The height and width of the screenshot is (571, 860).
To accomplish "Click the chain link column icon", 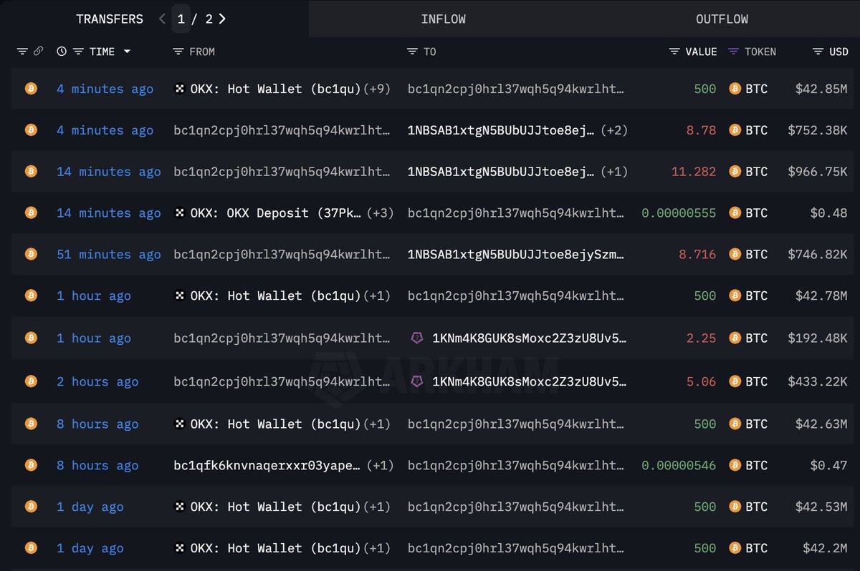I will coord(39,52).
